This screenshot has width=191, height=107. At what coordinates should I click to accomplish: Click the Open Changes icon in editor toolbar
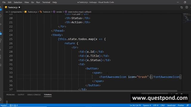click(x=182, y=7)
